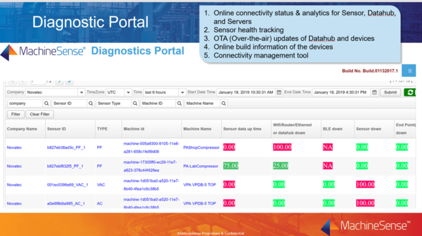Click search icon beside Sensor ID field

(x=91, y=103)
